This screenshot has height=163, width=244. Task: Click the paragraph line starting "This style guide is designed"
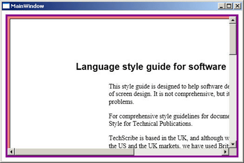pos(169,86)
